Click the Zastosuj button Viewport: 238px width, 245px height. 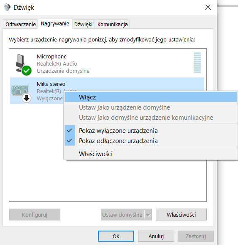point(196,236)
